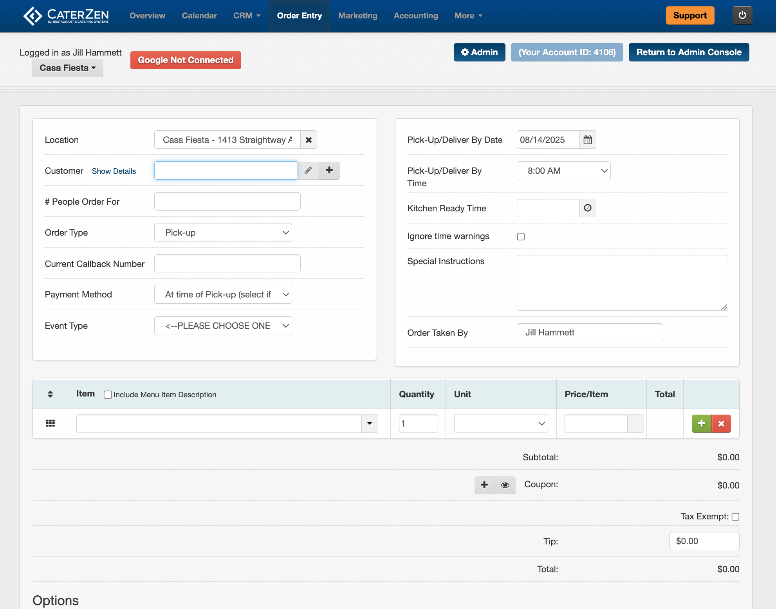The image size is (776, 609).
Task: Click the grid drag handle icon
Action: point(50,423)
